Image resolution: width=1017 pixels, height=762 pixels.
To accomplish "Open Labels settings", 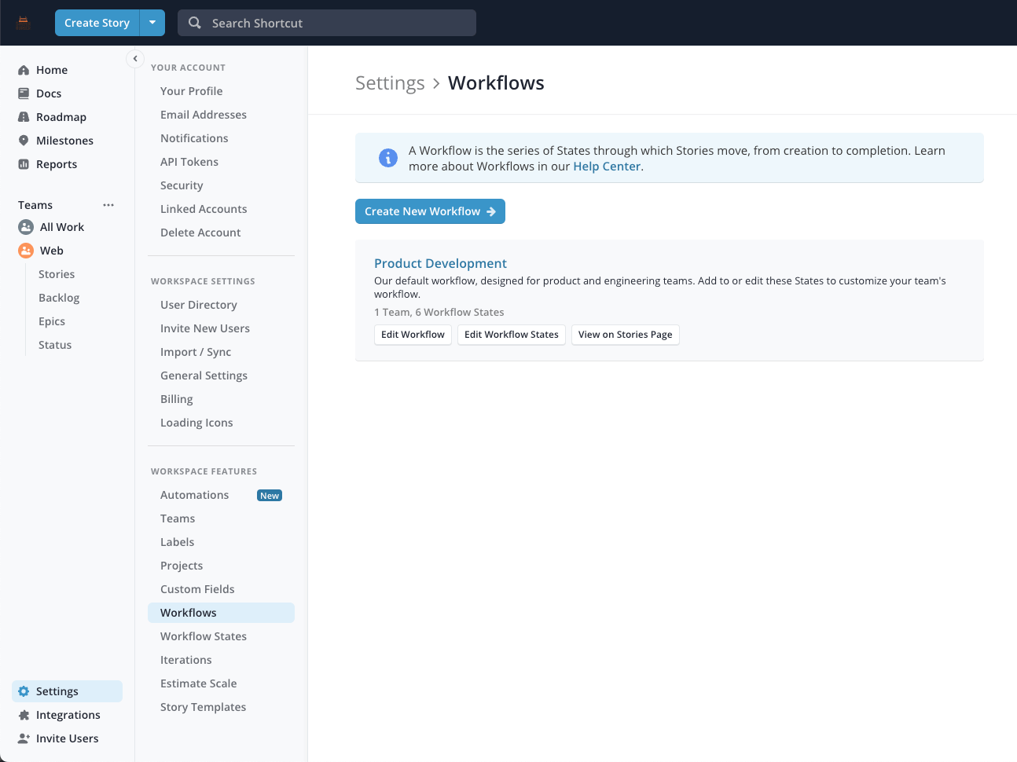I will [x=177, y=542].
